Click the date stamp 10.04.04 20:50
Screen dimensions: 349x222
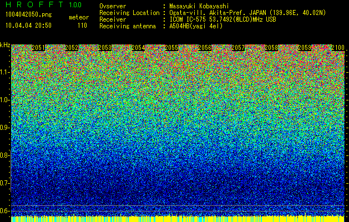(x=29, y=26)
